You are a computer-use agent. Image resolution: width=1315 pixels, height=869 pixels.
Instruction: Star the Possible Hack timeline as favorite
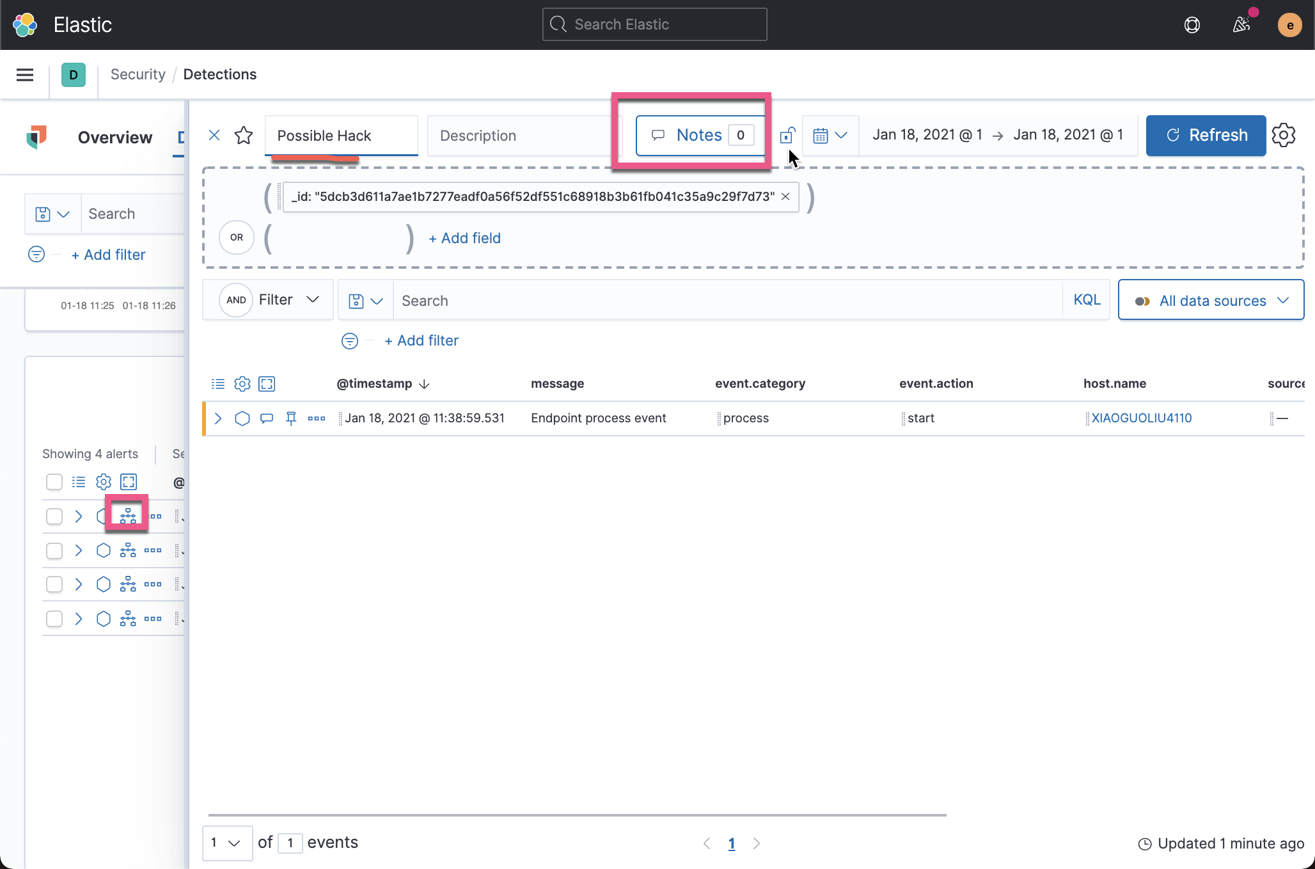pos(244,135)
